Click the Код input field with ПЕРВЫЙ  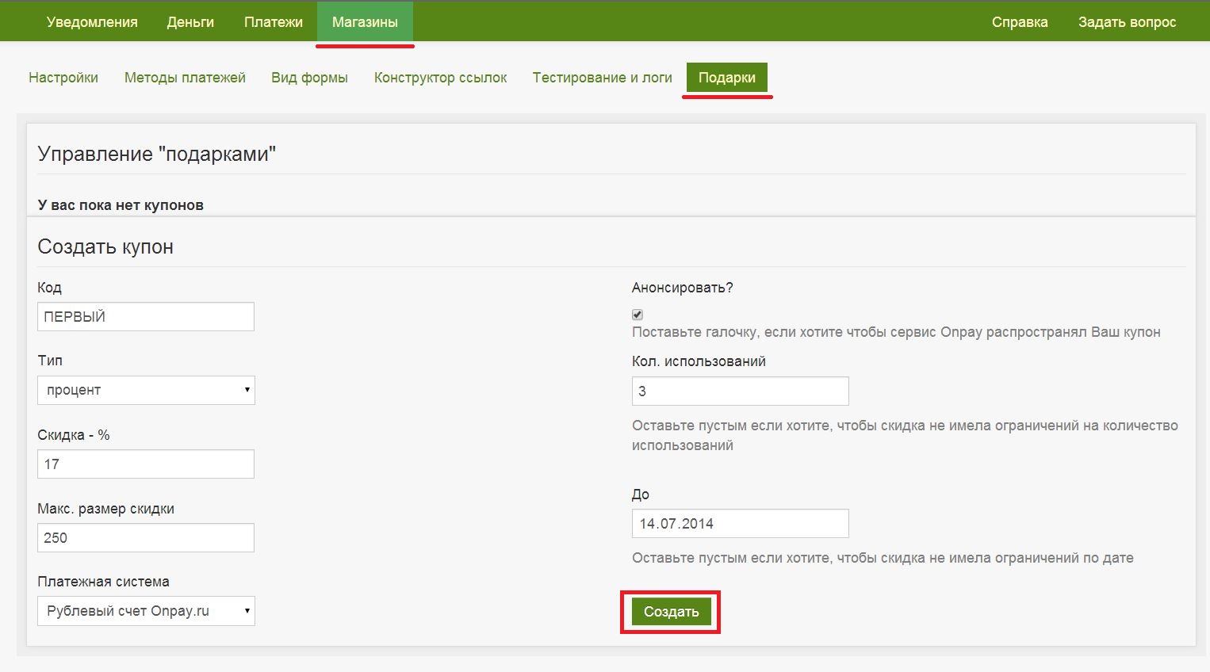pos(146,316)
